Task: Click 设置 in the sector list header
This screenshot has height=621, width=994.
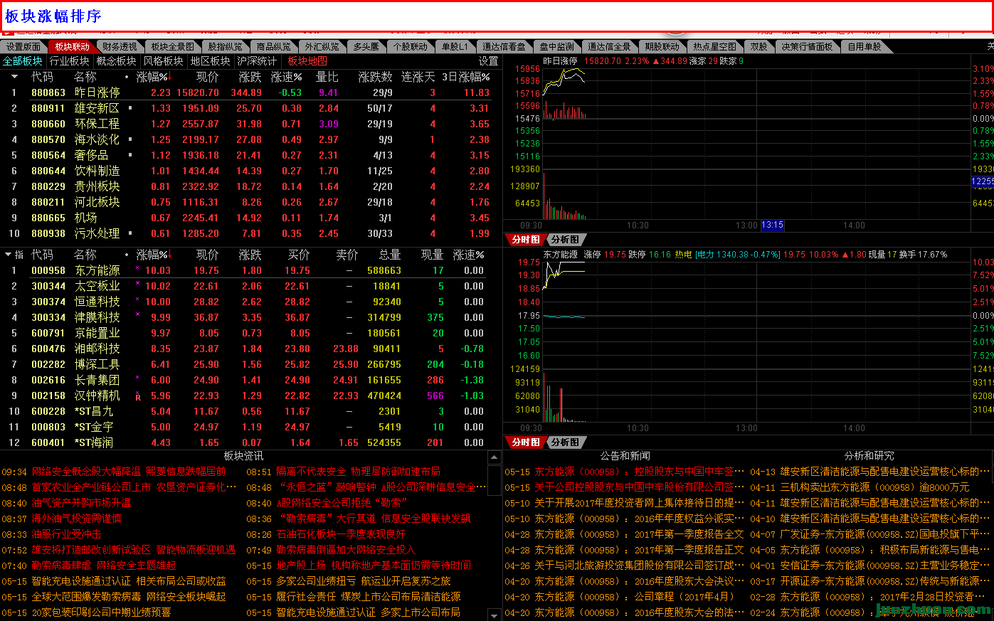Action: click(488, 61)
